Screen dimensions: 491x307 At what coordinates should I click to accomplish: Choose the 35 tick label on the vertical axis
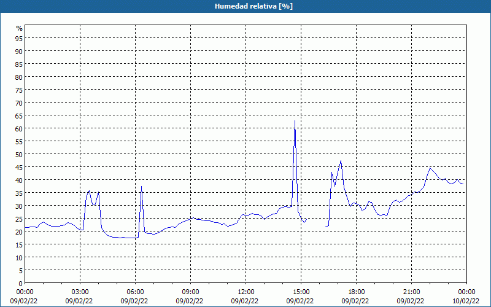click(x=19, y=193)
